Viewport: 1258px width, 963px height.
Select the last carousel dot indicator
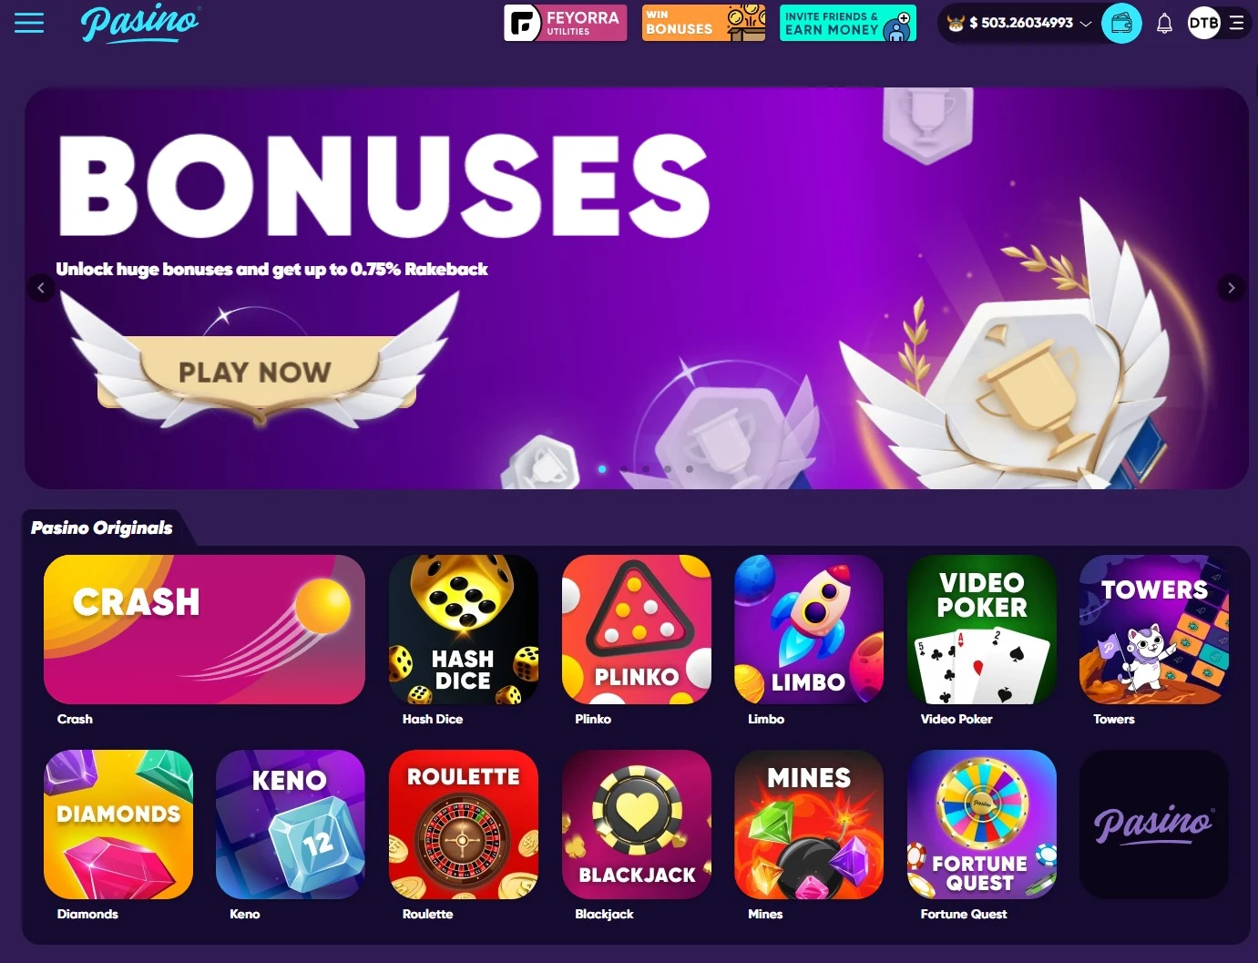[690, 469]
